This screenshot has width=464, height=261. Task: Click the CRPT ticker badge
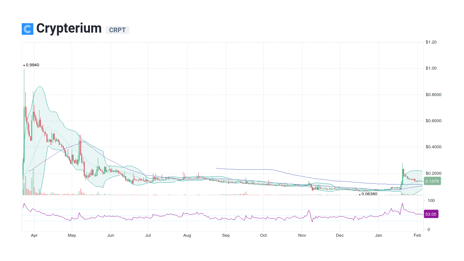(117, 30)
